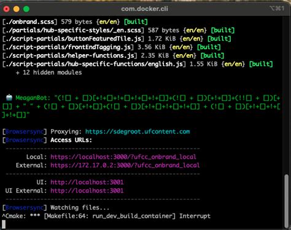Click the com.docker.cli window title
This screenshot has width=291, height=230.
(144, 9)
